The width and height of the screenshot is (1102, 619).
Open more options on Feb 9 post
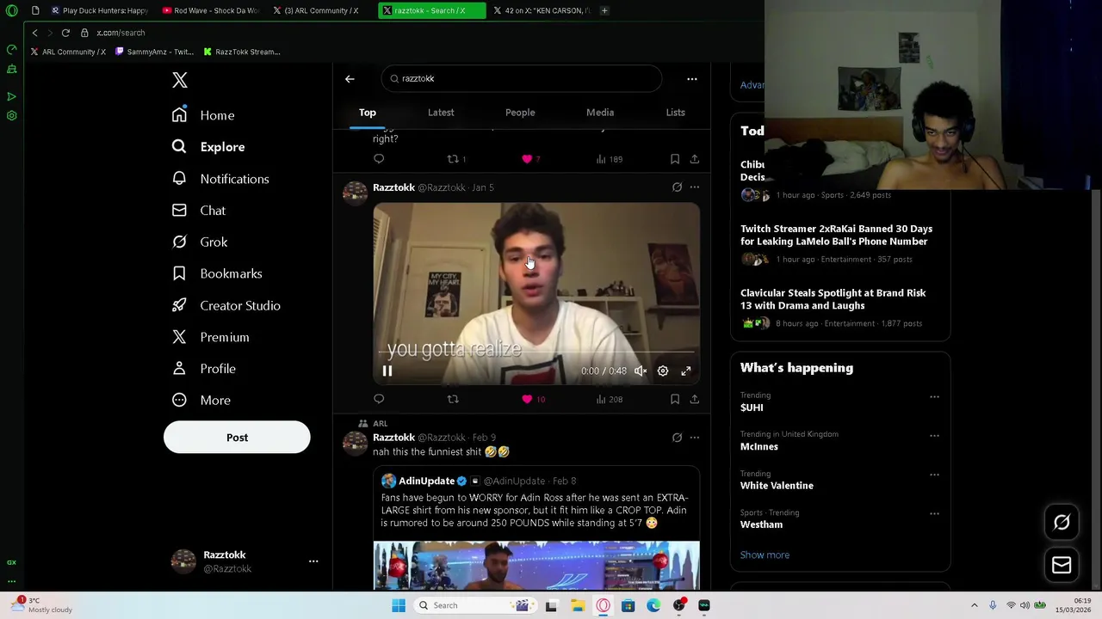tap(695, 438)
